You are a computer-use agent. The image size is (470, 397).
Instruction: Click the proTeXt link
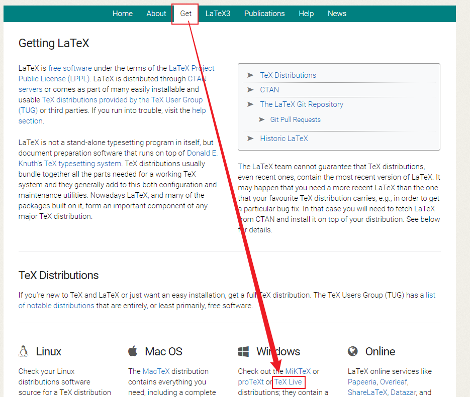[251, 382]
